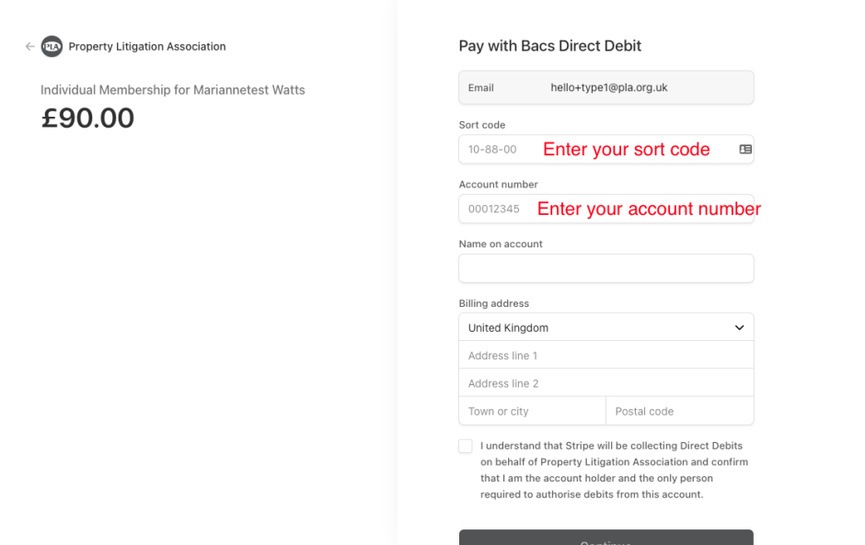The image size is (865, 545).
Task: Focus the Sort code input field
Action: tap(606, 149)
